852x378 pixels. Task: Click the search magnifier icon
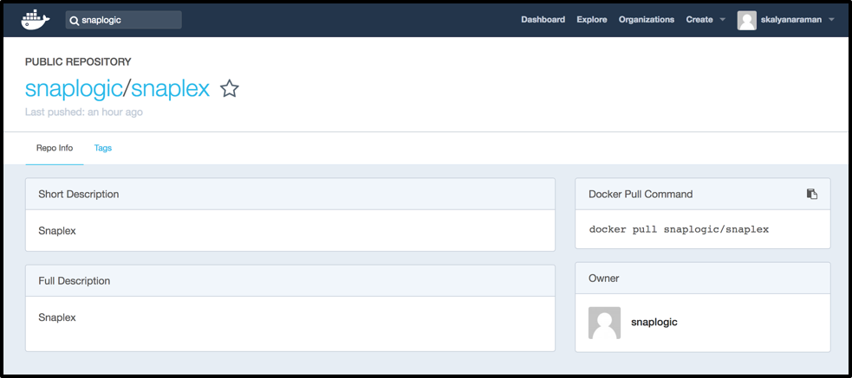(75, 21)
